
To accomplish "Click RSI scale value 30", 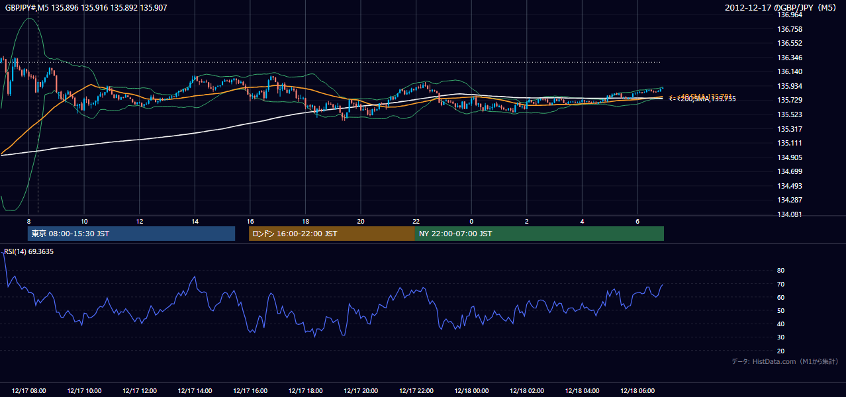I will coord(780,337).
